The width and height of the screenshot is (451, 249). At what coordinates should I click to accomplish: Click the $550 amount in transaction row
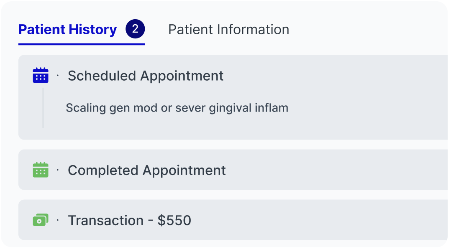tap(174, 220)
